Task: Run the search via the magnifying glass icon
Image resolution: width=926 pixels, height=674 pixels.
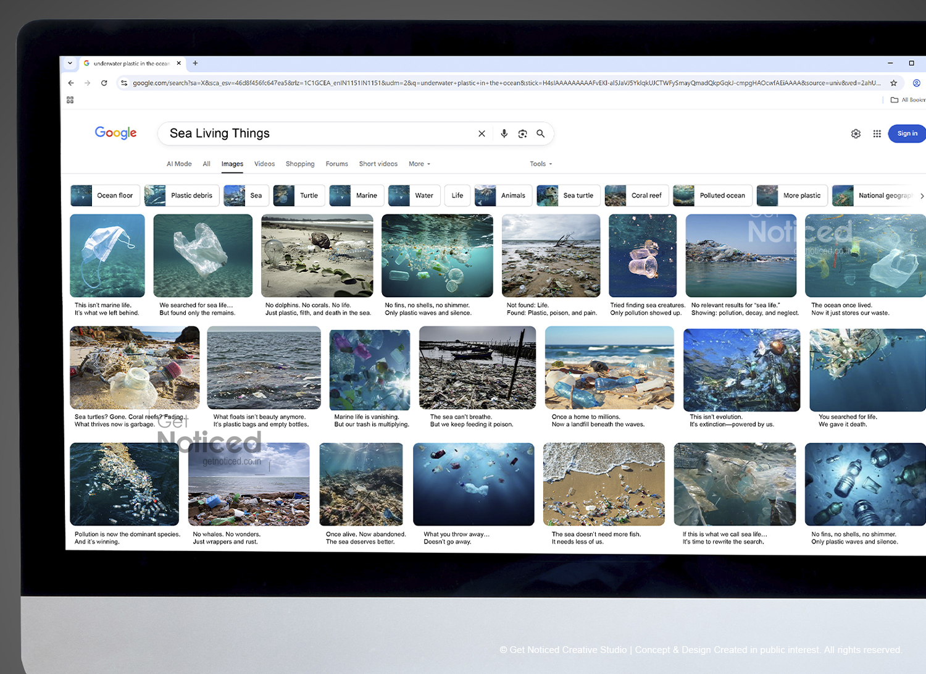Action: 540,133
